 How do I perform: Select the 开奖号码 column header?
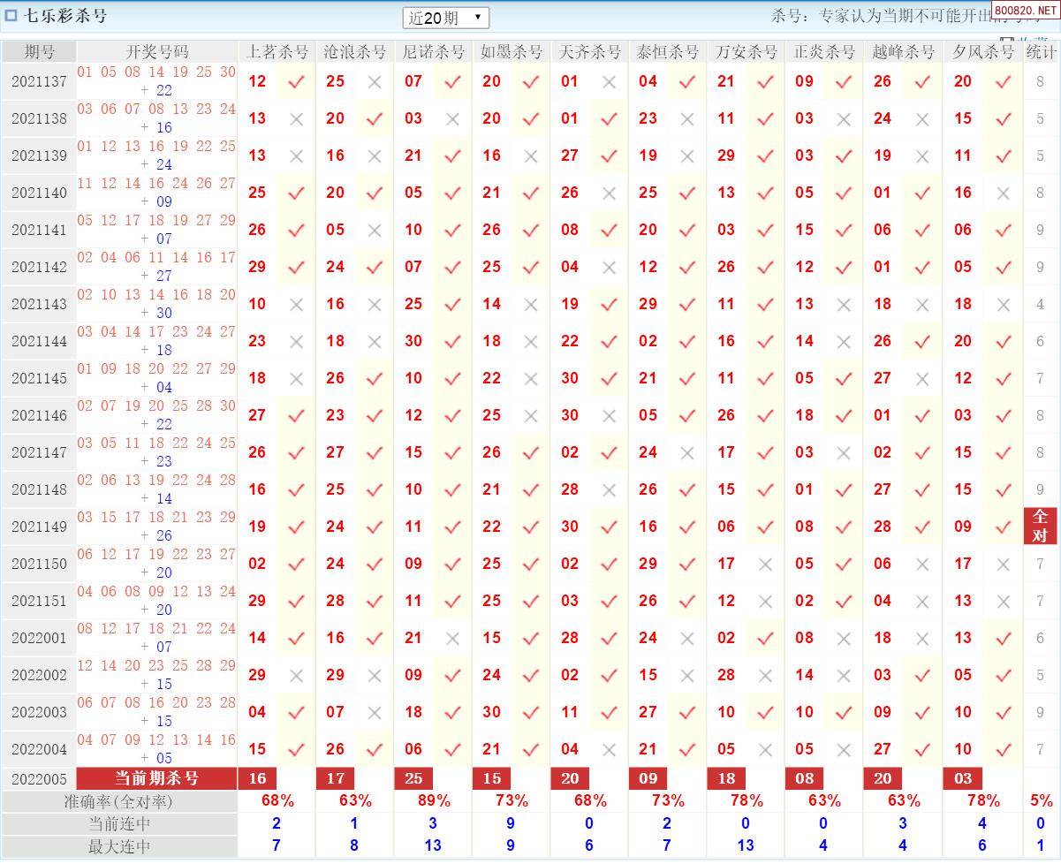click(157, 51)
